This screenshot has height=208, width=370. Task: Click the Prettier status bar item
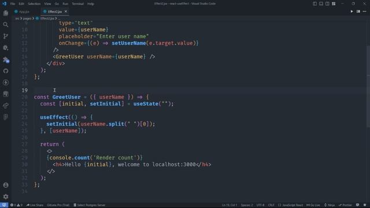tap(345, 205)
